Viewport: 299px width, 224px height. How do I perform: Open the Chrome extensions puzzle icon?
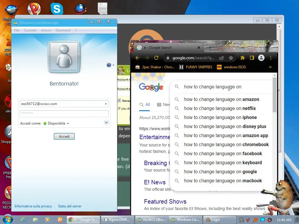243,58
